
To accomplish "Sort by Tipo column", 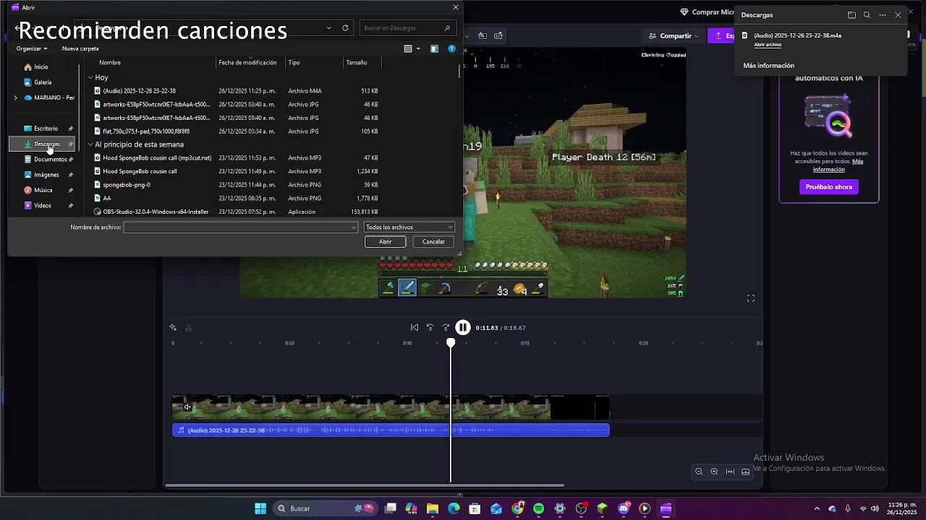I will (294, 63).
